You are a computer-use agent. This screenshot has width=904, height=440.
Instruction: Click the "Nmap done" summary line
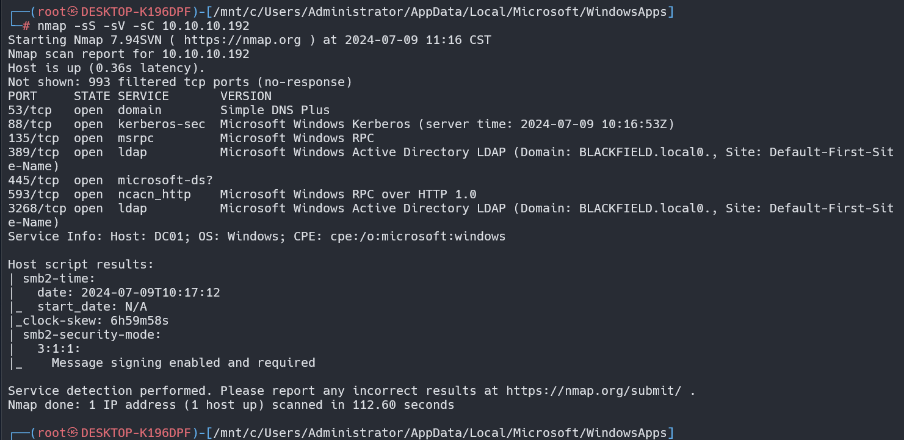231,405
